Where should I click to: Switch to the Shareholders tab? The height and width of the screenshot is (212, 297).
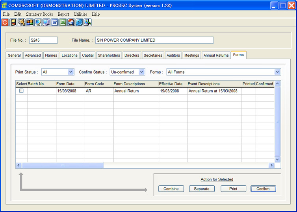click(x=109, y=55)
